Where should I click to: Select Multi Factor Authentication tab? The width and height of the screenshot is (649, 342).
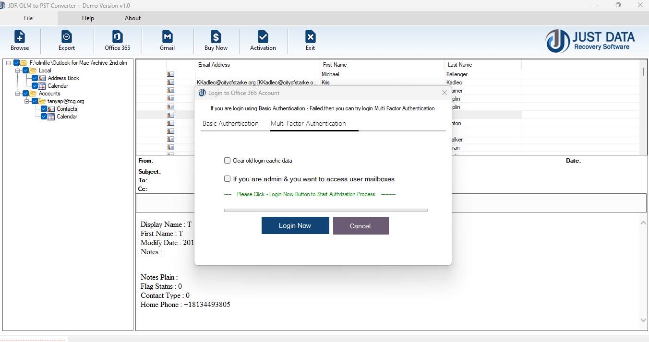click(308, 123)
